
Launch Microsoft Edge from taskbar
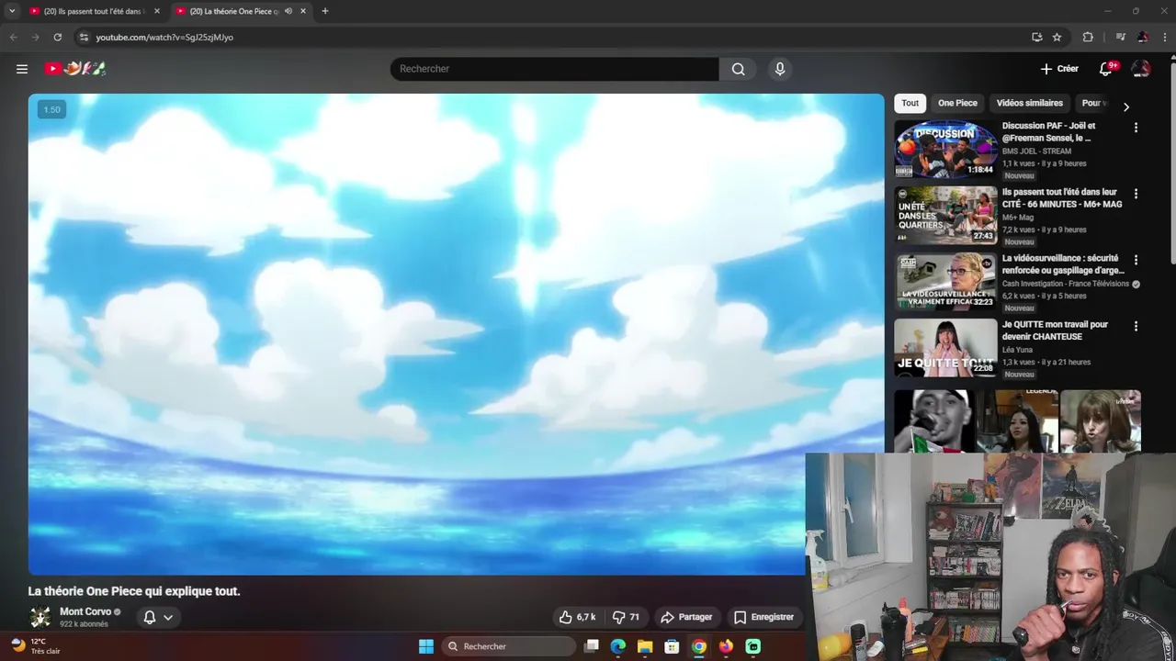point(618,646)
